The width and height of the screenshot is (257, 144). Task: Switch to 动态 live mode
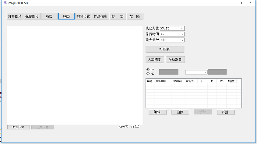point(49,16)
